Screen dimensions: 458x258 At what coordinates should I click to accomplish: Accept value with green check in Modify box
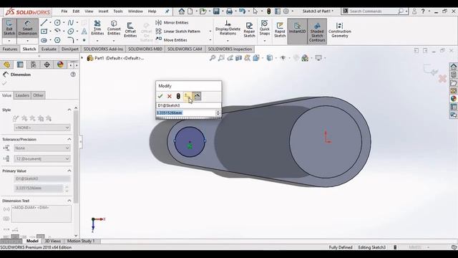coord(160,96)
